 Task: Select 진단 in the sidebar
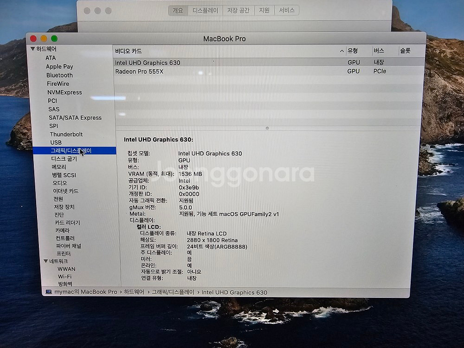[59, 214]
